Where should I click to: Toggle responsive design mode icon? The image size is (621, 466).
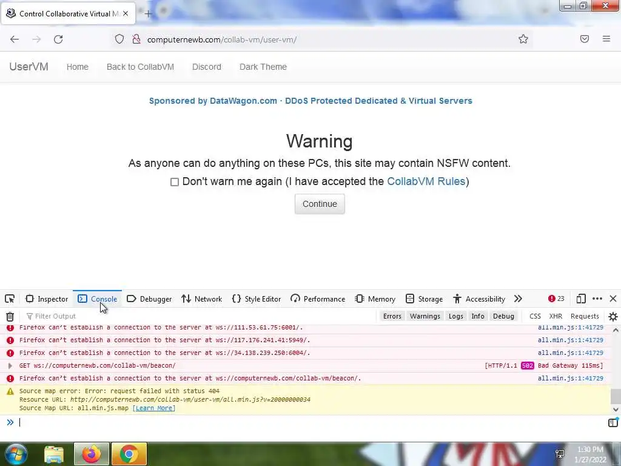[581, 299]
